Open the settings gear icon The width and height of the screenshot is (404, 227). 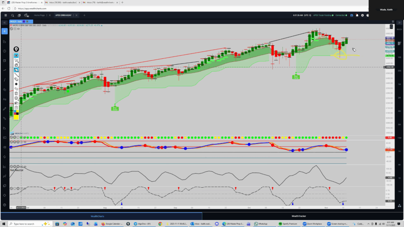tap(363, 15)
